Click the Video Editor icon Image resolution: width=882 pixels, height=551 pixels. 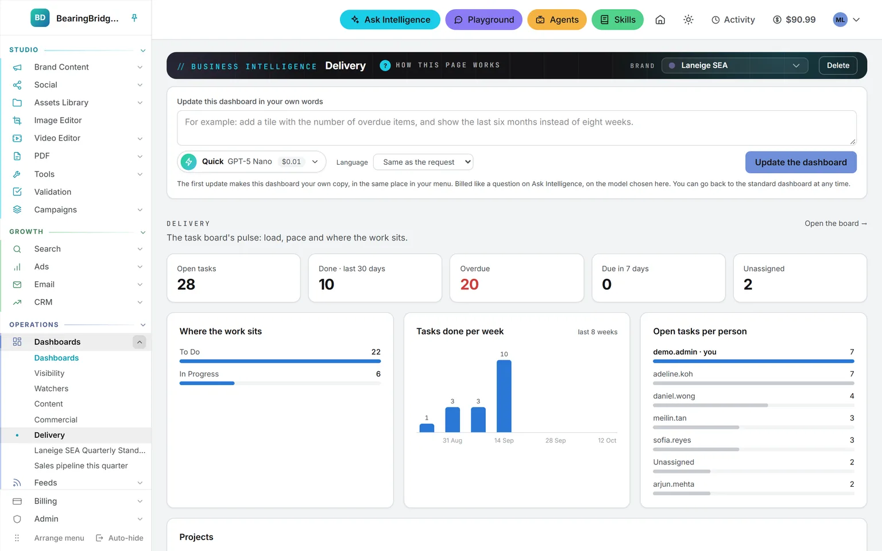click(x=17, y=138)
